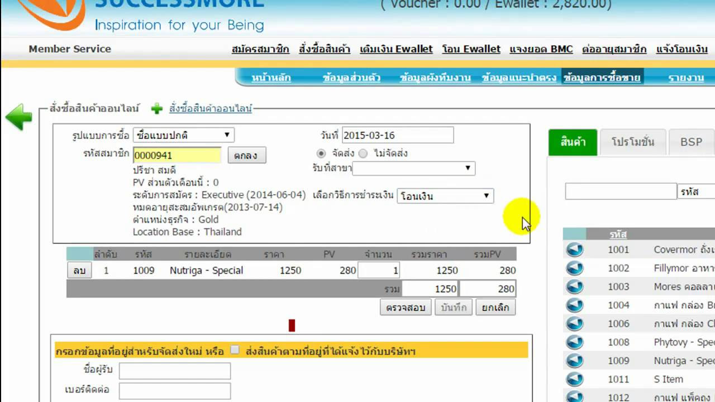Image resolution: width=715 pixels, height=402 pixels.
Task: Switch to the สินค้า tab
Action: [x=573, y=142]
